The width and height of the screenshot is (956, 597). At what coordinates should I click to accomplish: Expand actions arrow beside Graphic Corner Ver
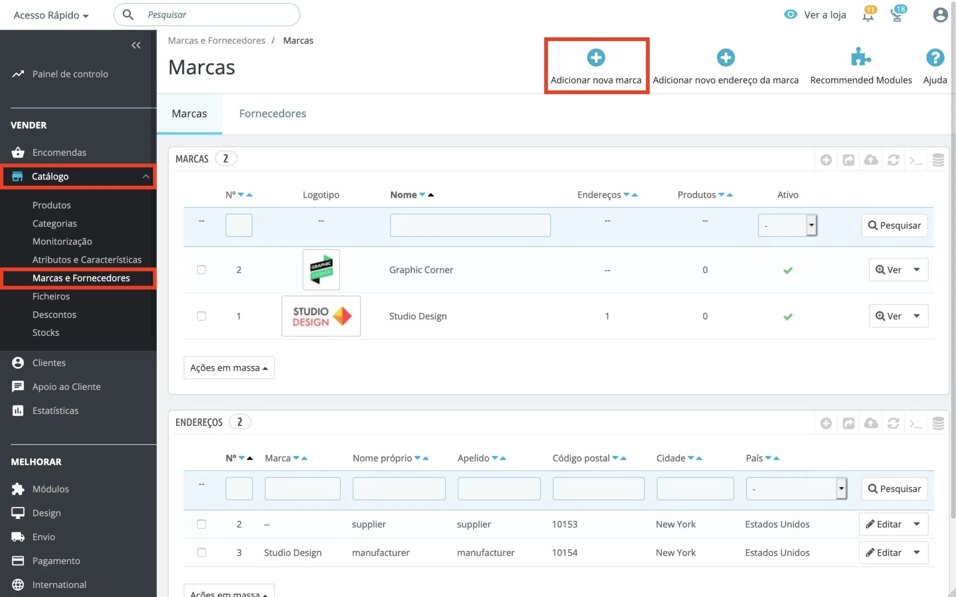[917, 270]
